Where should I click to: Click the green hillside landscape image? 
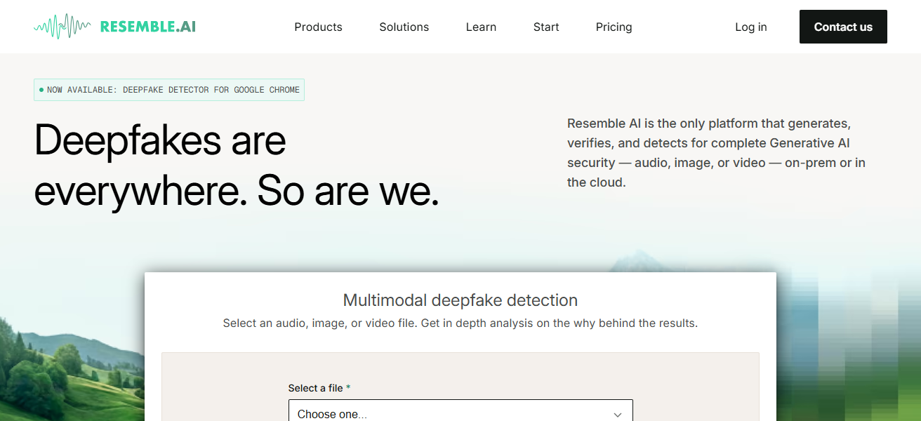point(63,365)
